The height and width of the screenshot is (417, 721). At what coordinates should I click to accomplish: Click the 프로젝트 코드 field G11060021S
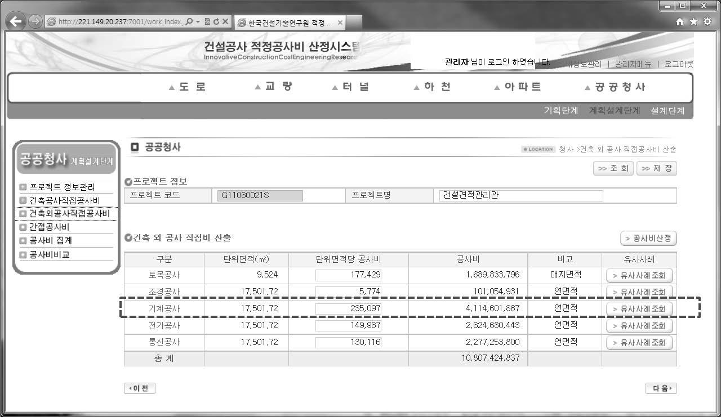tap(260, 196)
